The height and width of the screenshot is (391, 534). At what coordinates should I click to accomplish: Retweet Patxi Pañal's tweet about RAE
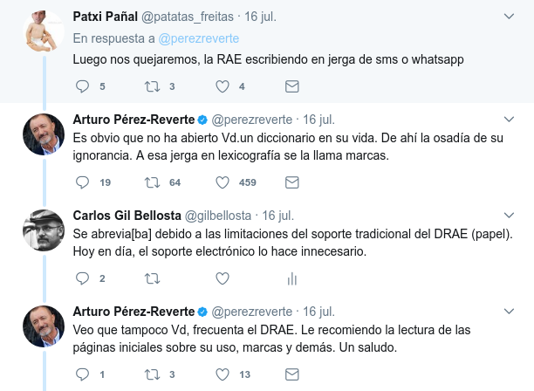tap(152, 86)
